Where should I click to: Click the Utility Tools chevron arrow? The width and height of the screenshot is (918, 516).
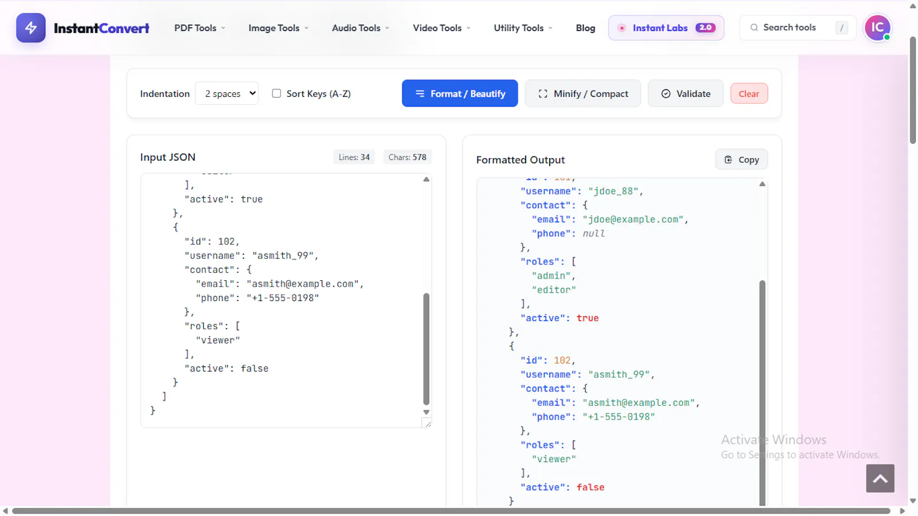tap(550, 28)
